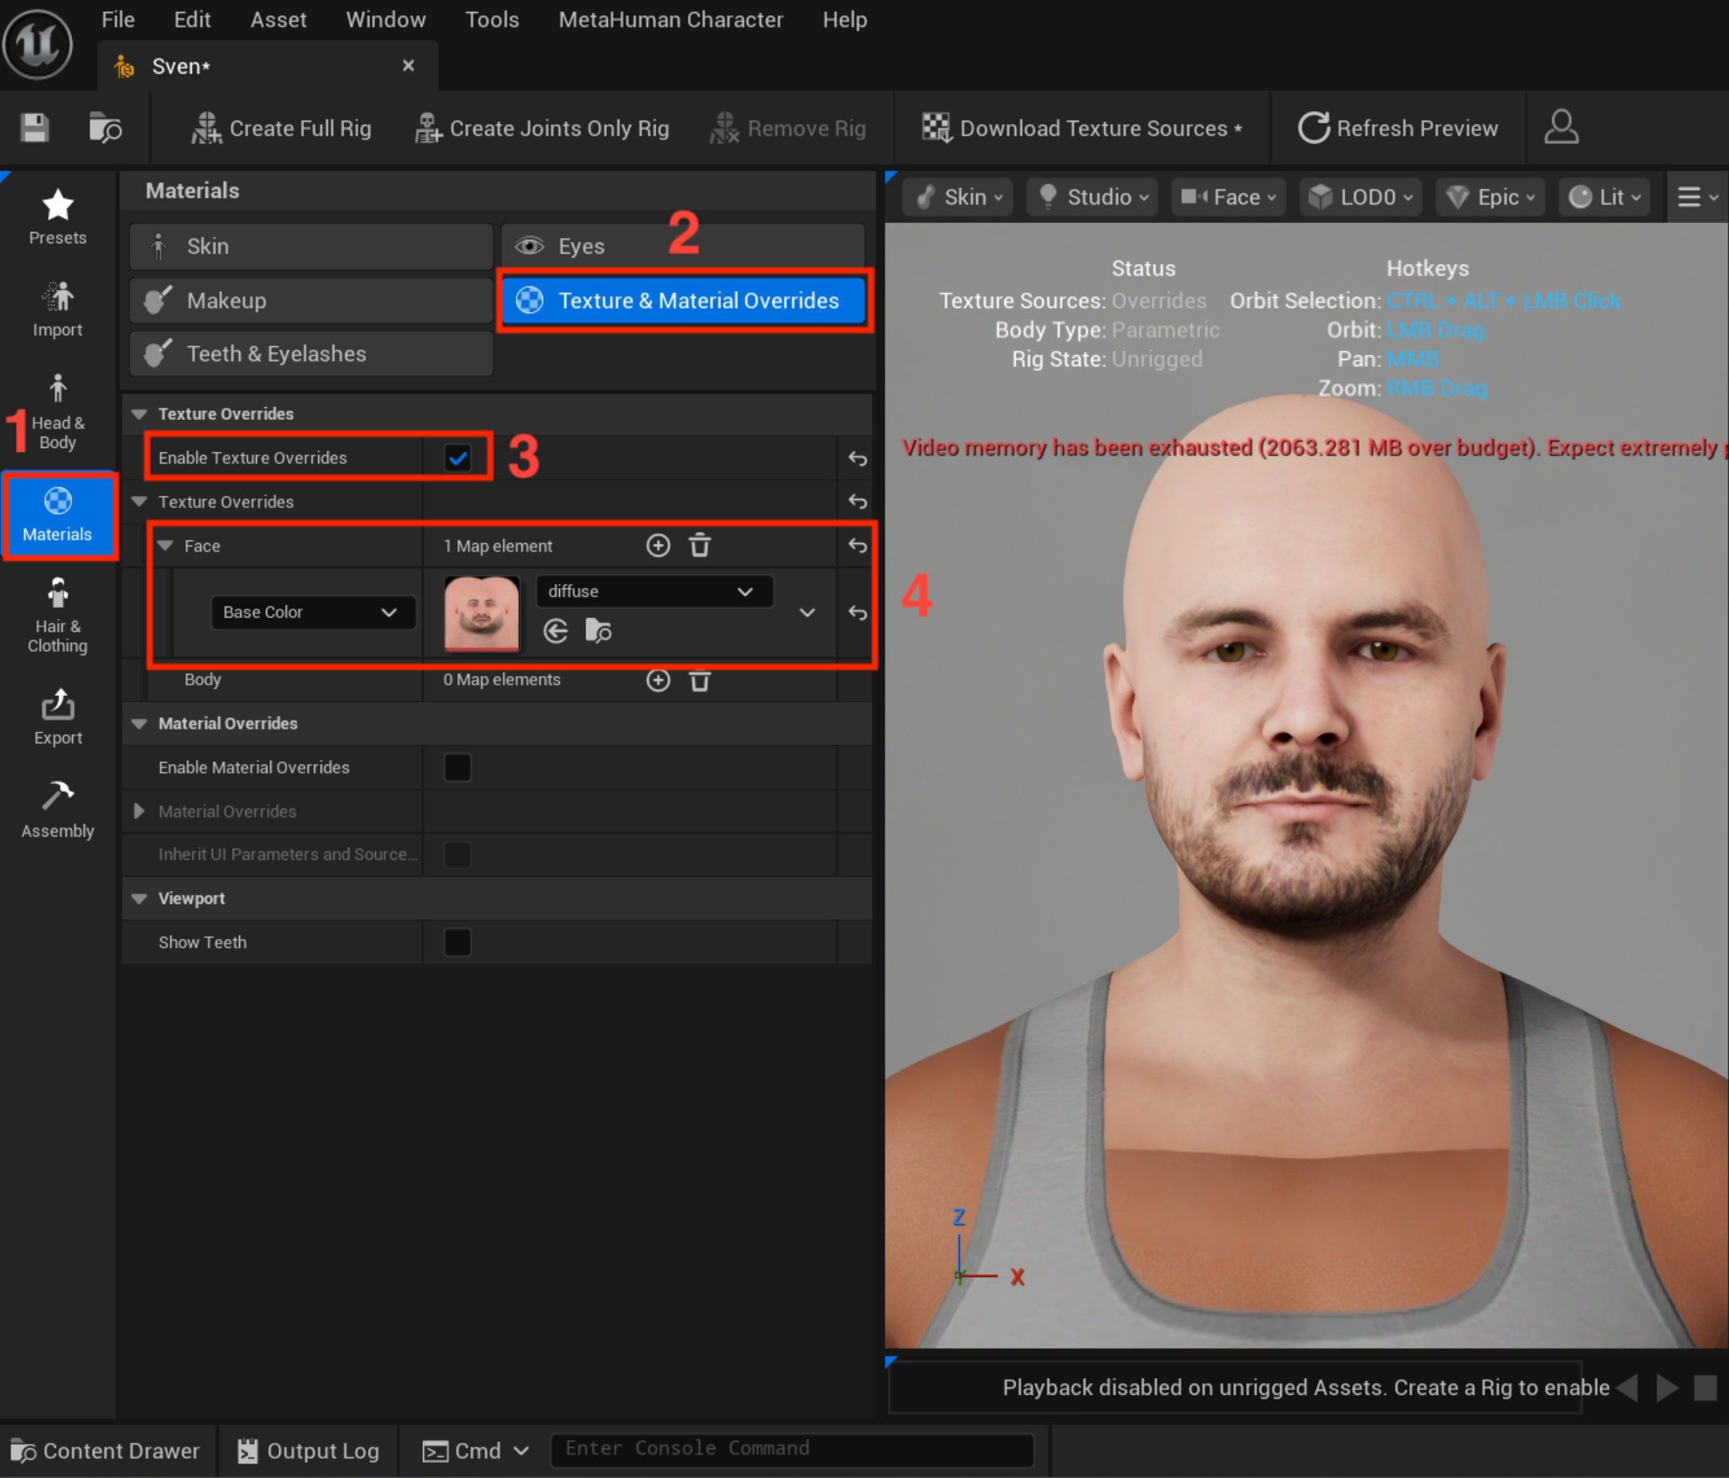Open the MetaHuman Character menu
The width and height of the screenshot is (1729, 1478).
point(671,20)
